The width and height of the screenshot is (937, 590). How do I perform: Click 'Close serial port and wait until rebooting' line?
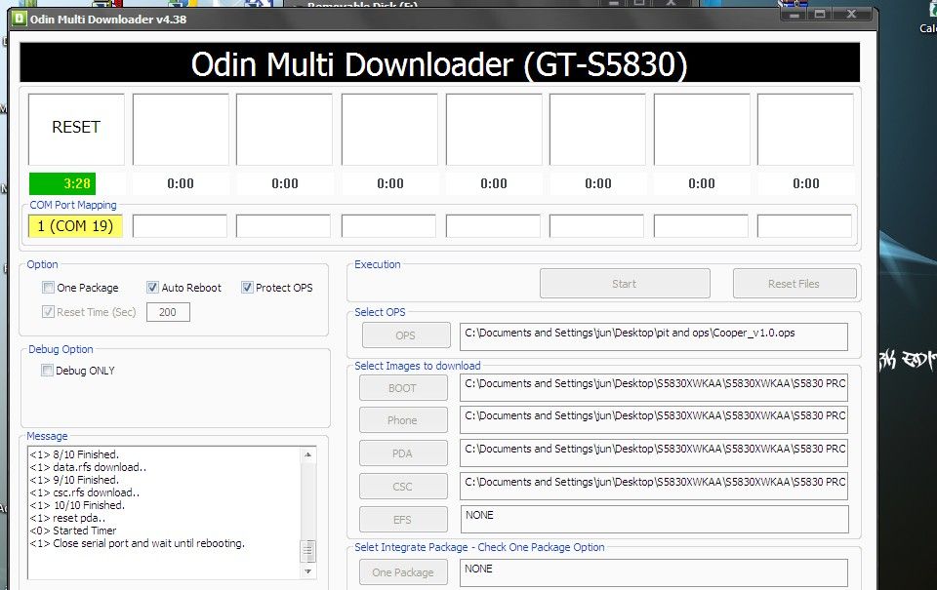pos(137,543)
